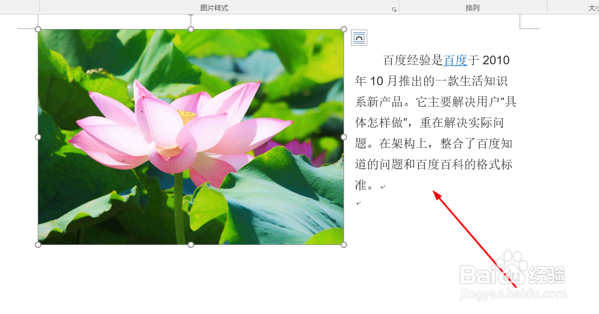Place the cursor at 道的问题和百度百科的格式标
This screenshot has height=314, width=599.
click(433, 165)
